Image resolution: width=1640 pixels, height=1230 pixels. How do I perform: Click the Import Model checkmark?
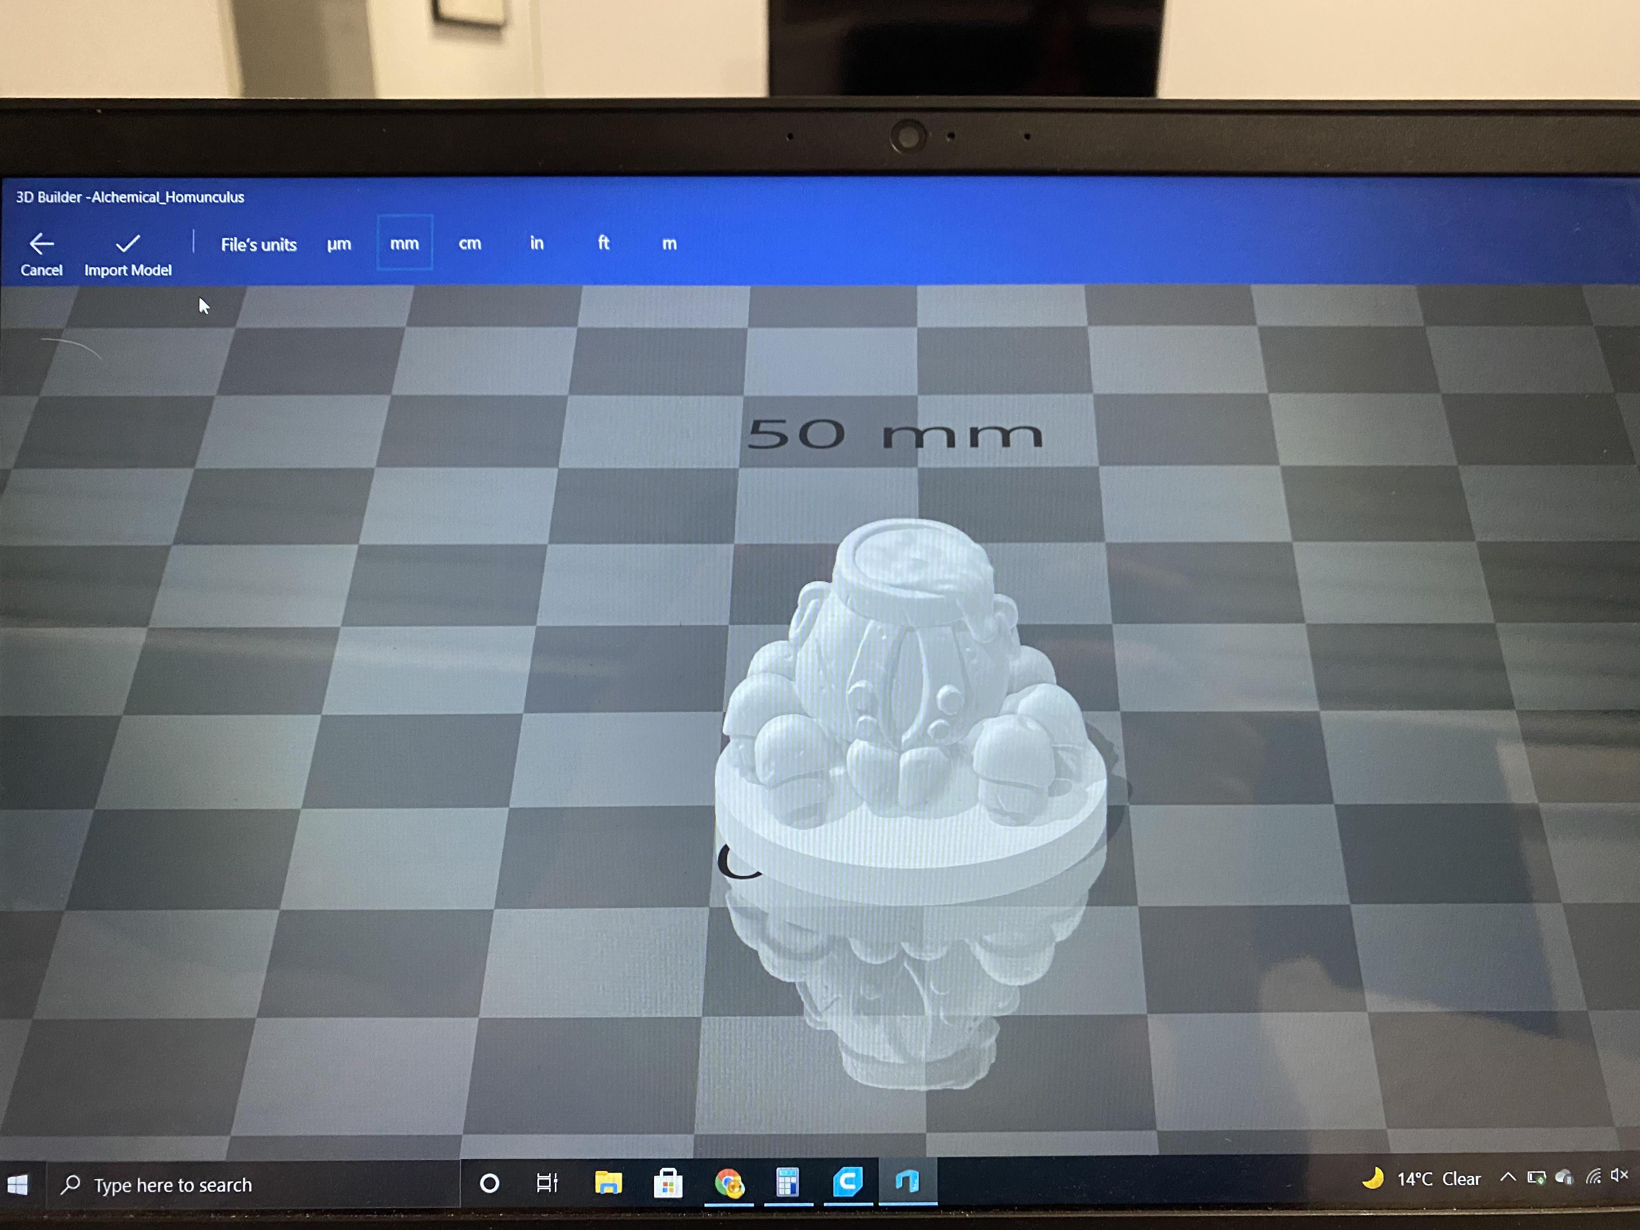pyautogui.click(x=128, y=244)
